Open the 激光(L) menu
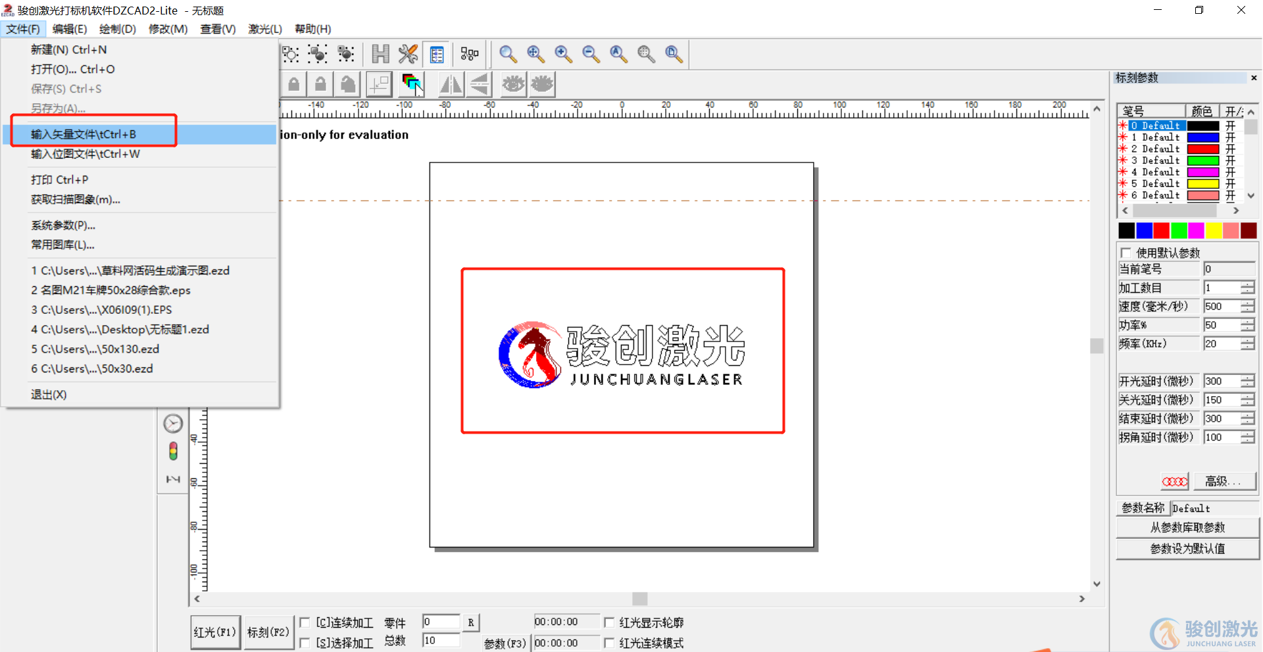Screen dimensions: 1263x652 click(x=265, y=29)
